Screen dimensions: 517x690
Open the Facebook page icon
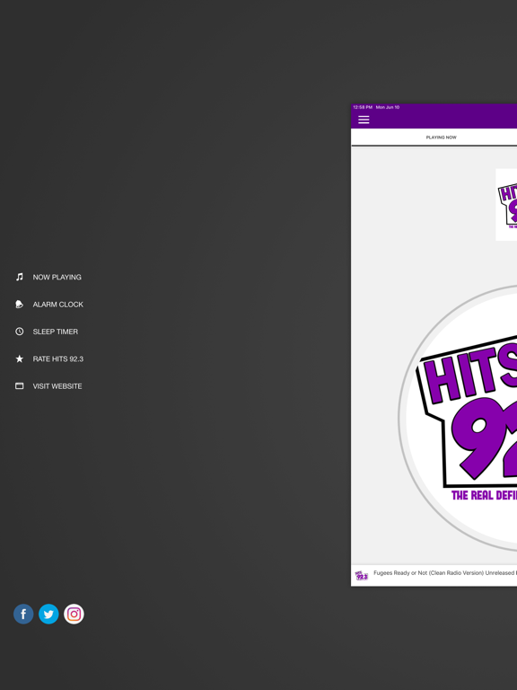point(23,614)
